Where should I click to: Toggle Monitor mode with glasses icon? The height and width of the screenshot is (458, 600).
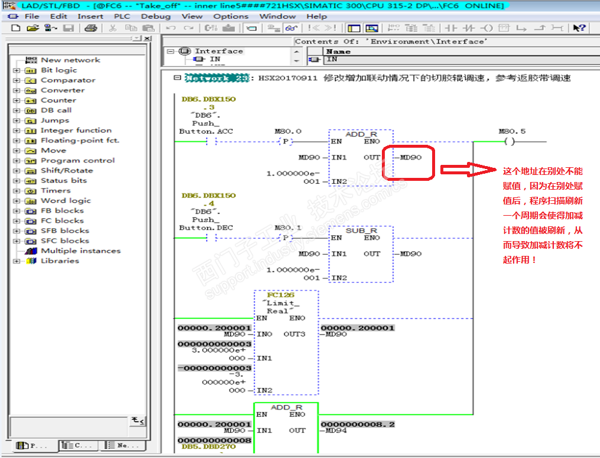click(x=291, y=28)
